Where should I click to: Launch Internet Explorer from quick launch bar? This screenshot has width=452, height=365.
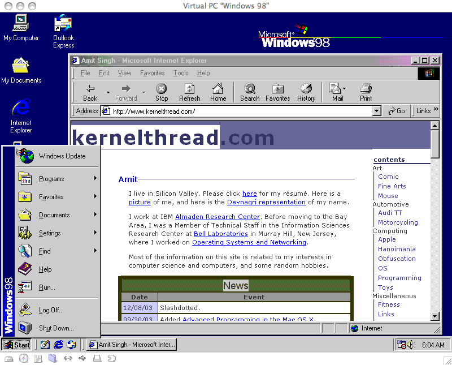tap(58, 345)
